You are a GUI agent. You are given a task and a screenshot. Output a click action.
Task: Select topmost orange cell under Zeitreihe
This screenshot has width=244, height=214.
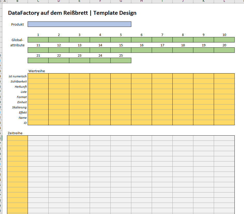click(17, 138)
